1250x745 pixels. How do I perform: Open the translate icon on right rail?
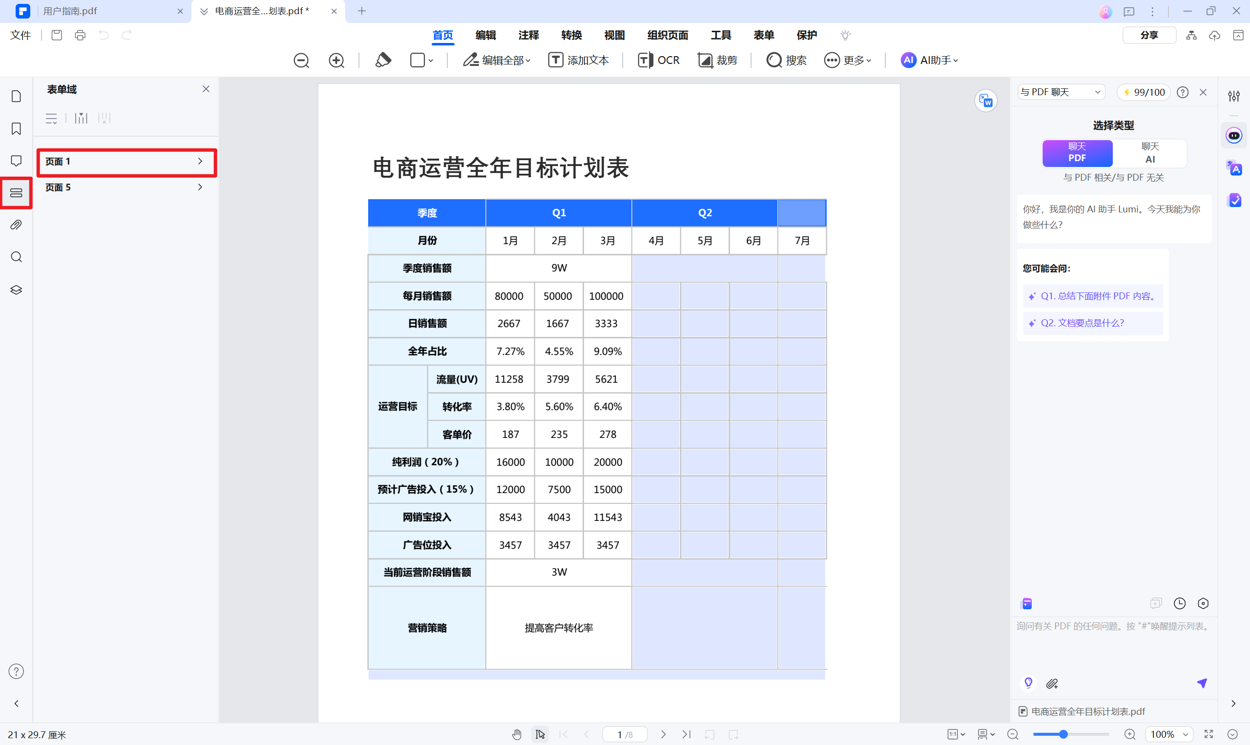1233,167
